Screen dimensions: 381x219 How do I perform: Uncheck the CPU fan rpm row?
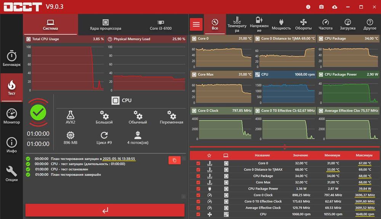pyautogui.click(x=198, y=214)
